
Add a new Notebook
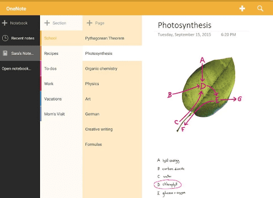(x=20, y=23)
